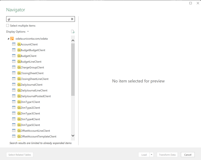The height and width of the screenshot is (160, 201).
Task: Click the Transform Data button
Action: (x=167, y=155)
